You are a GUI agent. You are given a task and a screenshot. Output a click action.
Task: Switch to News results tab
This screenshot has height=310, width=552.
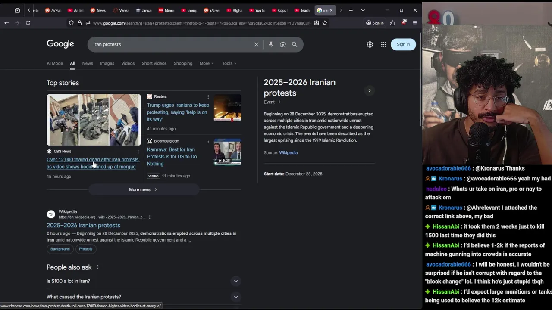(88, 63)
